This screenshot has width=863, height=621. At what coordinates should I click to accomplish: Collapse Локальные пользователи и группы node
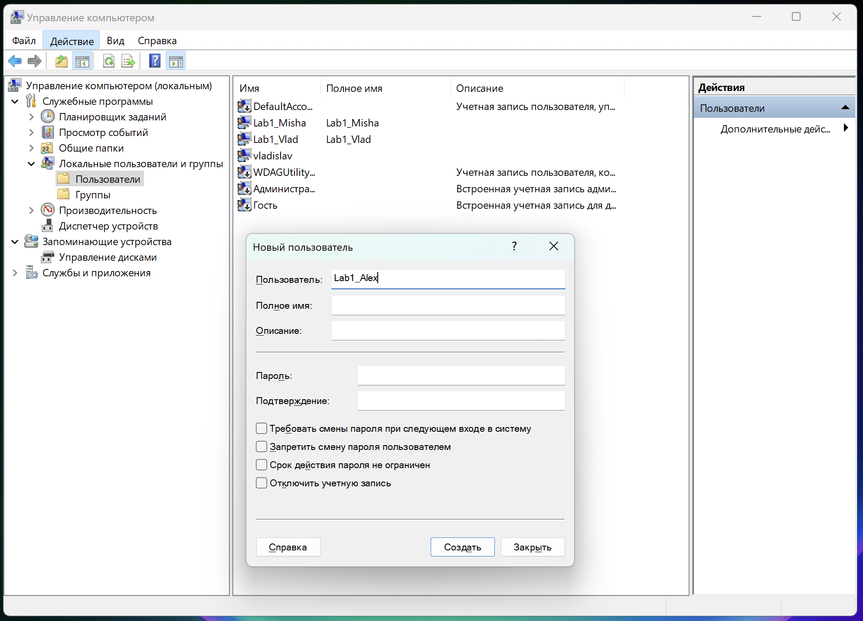pos(31,164)
